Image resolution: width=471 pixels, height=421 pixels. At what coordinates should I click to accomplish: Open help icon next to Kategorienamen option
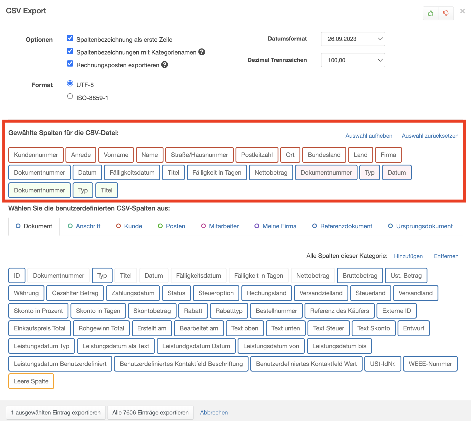(x=202, y=52)
